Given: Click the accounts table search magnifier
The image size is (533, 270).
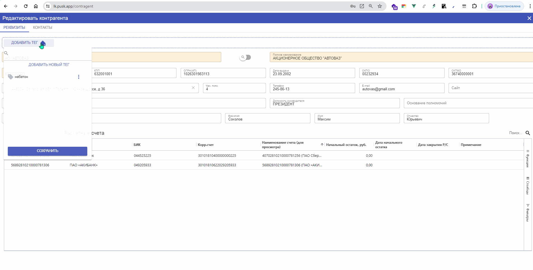Looking at the screenshot, I should 528,133.
